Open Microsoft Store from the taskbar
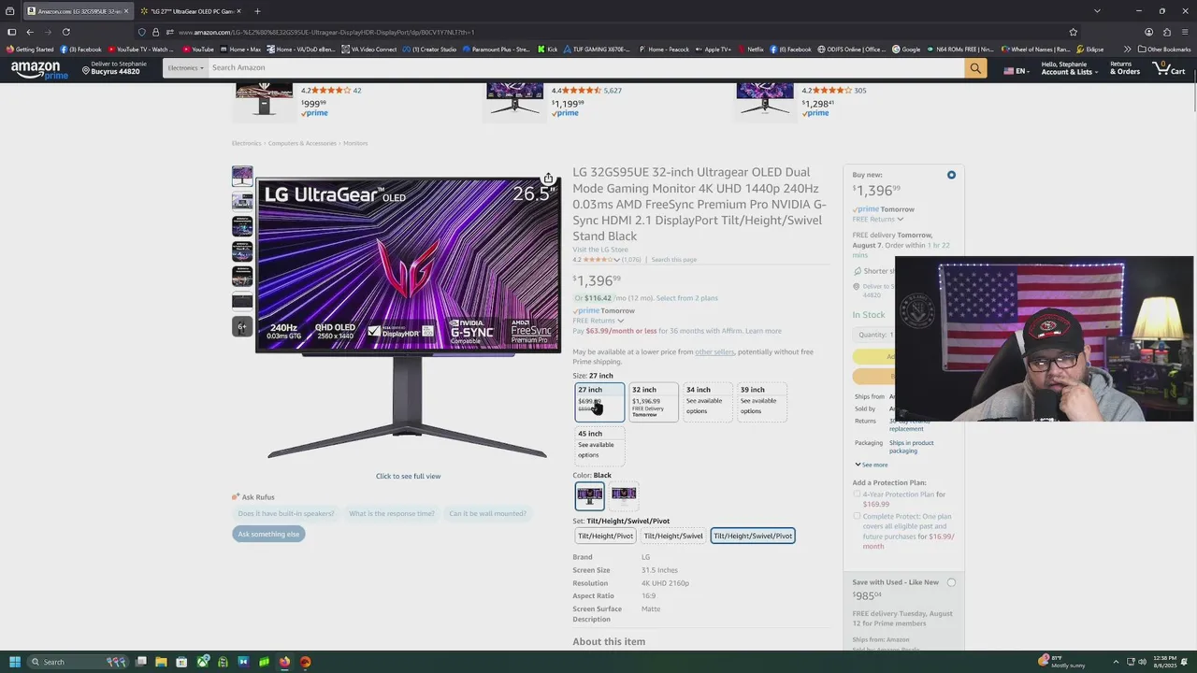The height and width of the screenshot is (673, 1197). (x=181, y=662)
